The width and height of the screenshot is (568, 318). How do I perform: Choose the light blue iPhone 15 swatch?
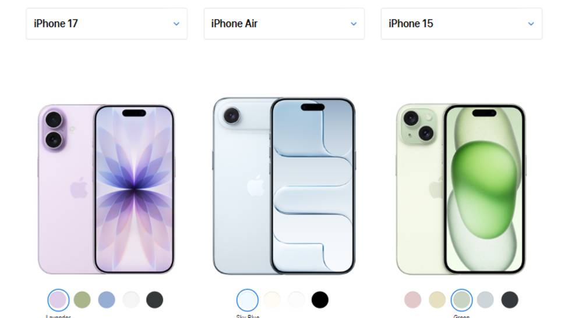point(485,300)
